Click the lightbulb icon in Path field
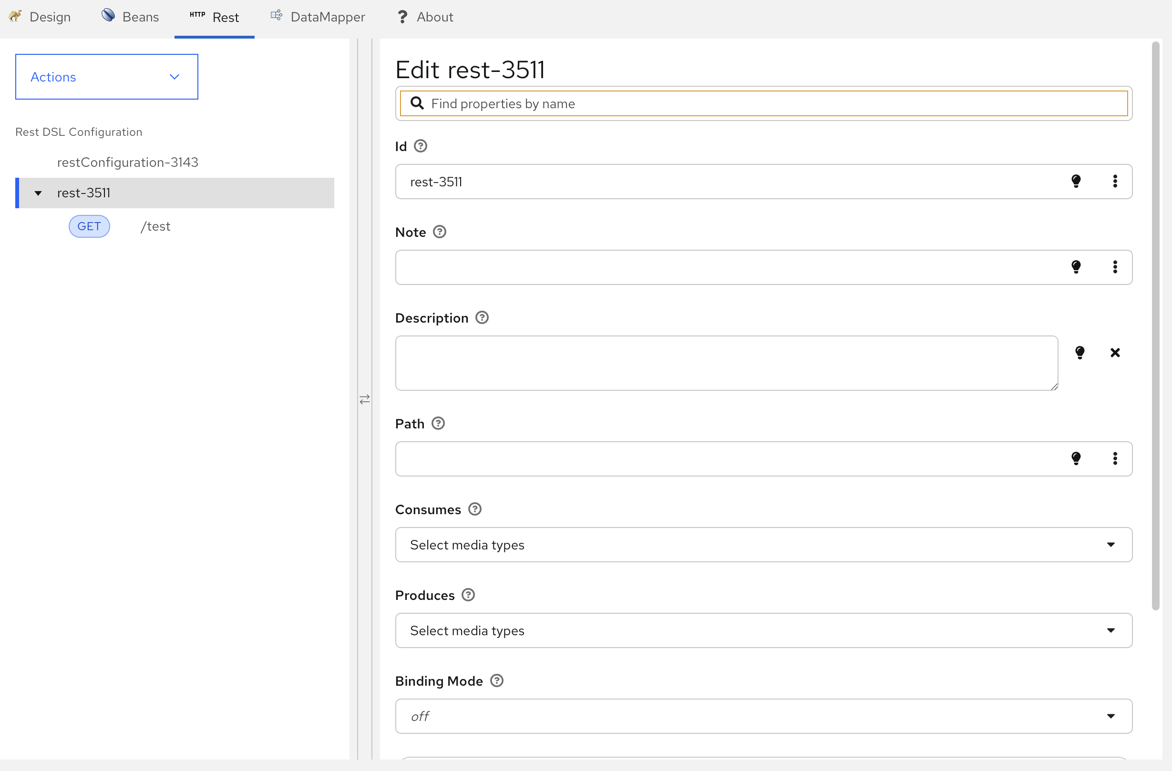Screen dimensions: 1172x771 [1076, 458]
